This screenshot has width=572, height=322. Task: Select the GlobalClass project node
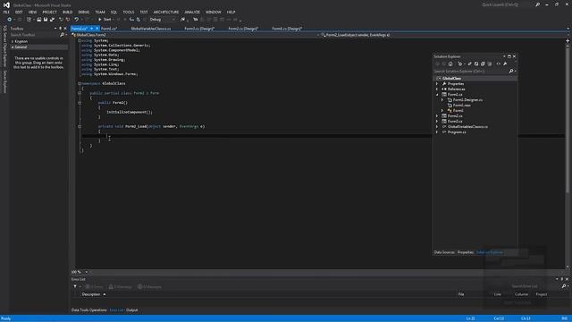(x=451, y=78)
